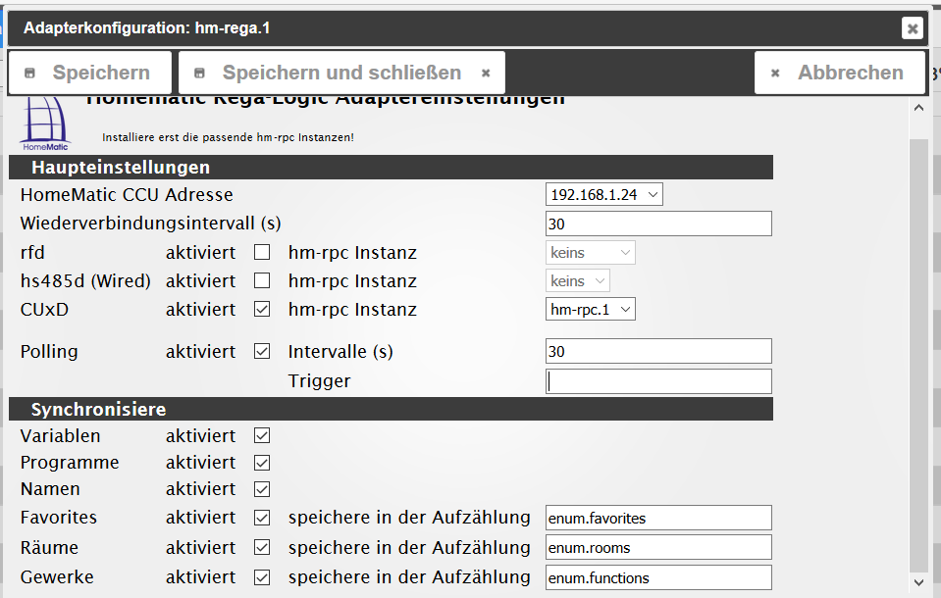The width and height of the screenshot is (941, 598).
Task: Click the Polling Intervalle input field
Action: (658, 352)
